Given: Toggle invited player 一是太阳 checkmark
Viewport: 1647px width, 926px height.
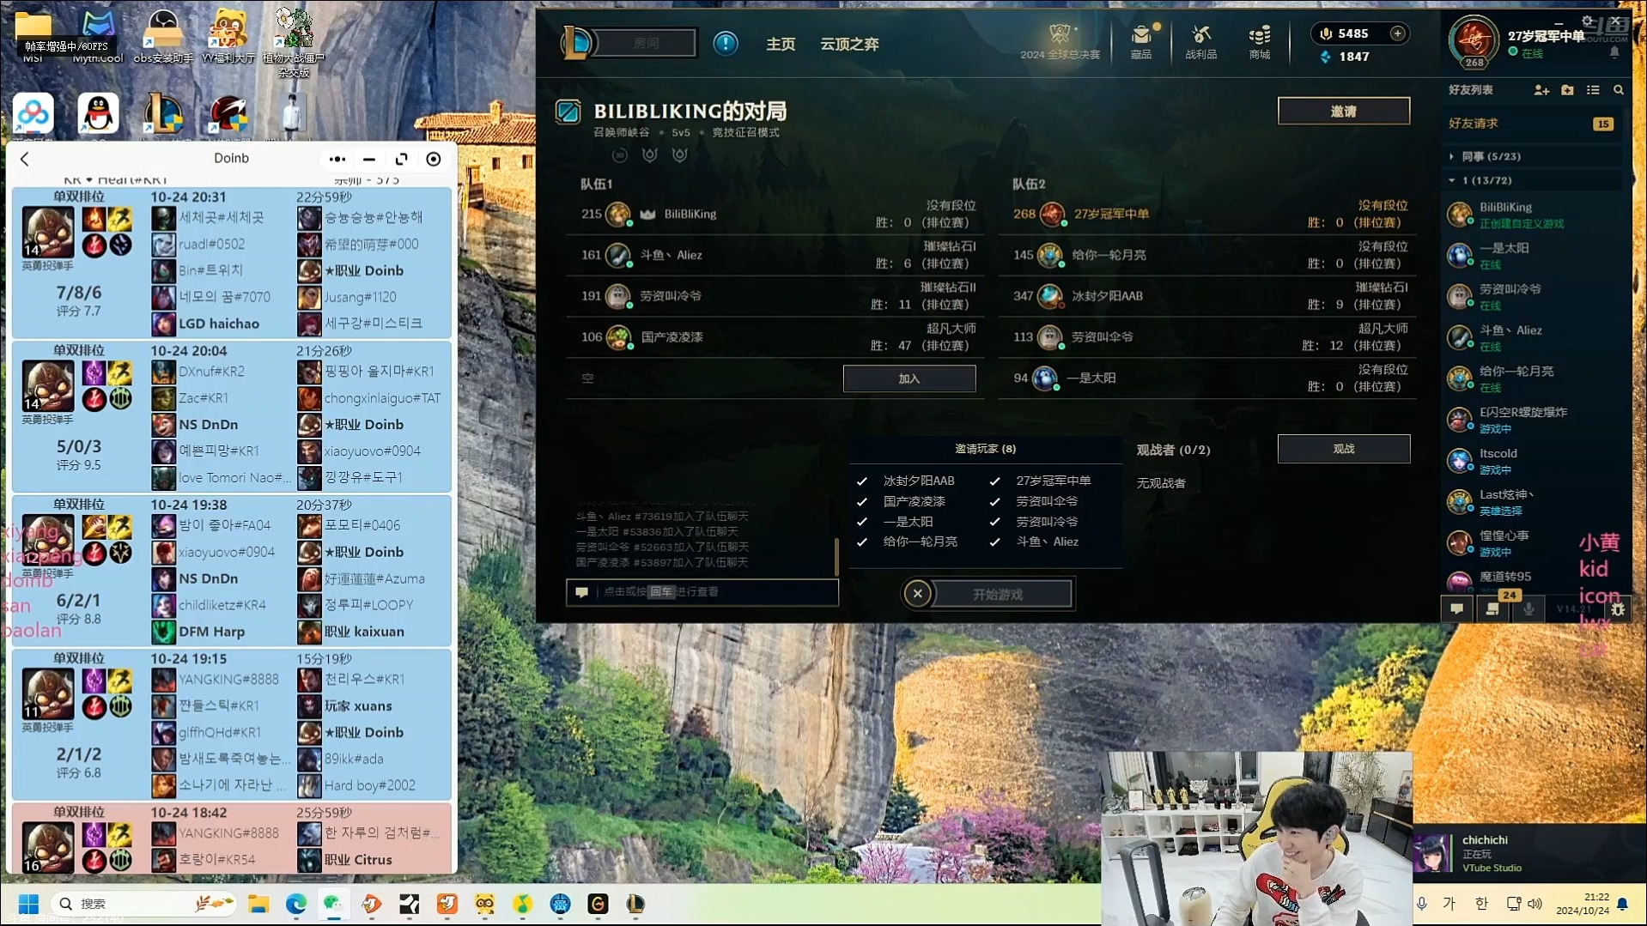Looking at the screenshot, I should (862, 522).
